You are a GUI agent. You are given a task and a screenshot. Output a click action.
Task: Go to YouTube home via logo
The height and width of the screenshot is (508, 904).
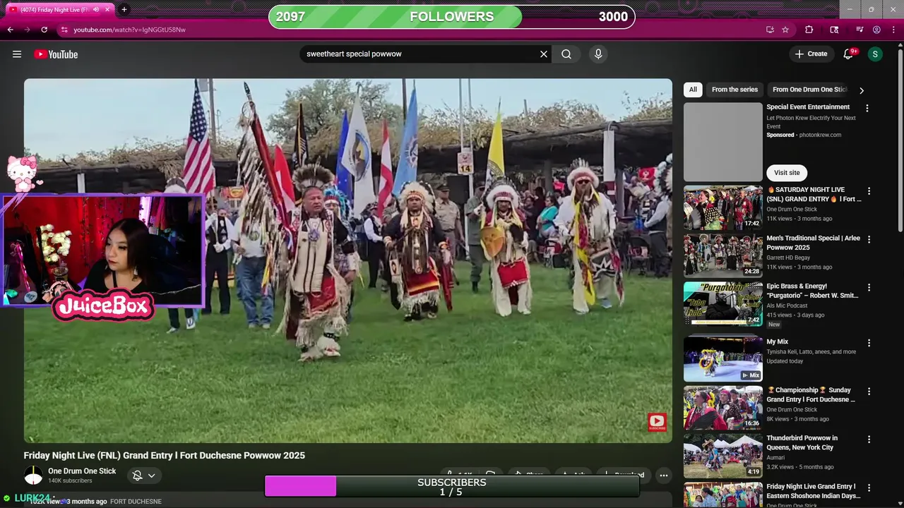pos(56,54)
